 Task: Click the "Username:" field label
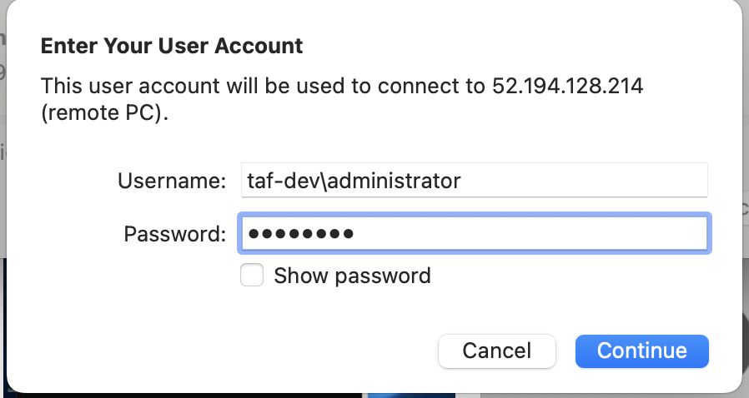click(x=172, y=180)
